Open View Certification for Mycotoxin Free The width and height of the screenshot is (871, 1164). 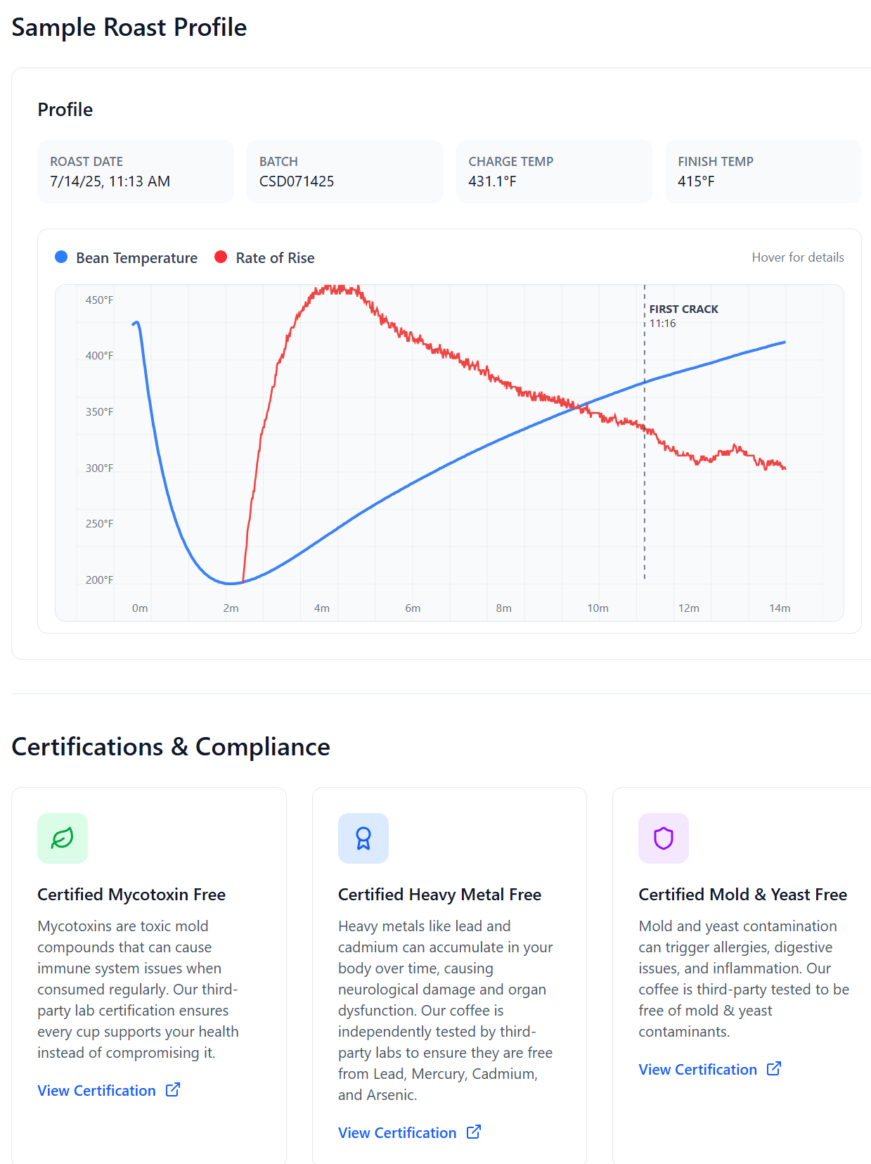click(x=96, y=1090)
